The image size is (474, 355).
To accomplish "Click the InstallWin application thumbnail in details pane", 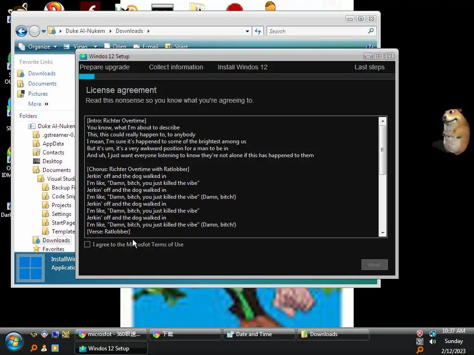I will pyautogui.click(x=30, y=268).
